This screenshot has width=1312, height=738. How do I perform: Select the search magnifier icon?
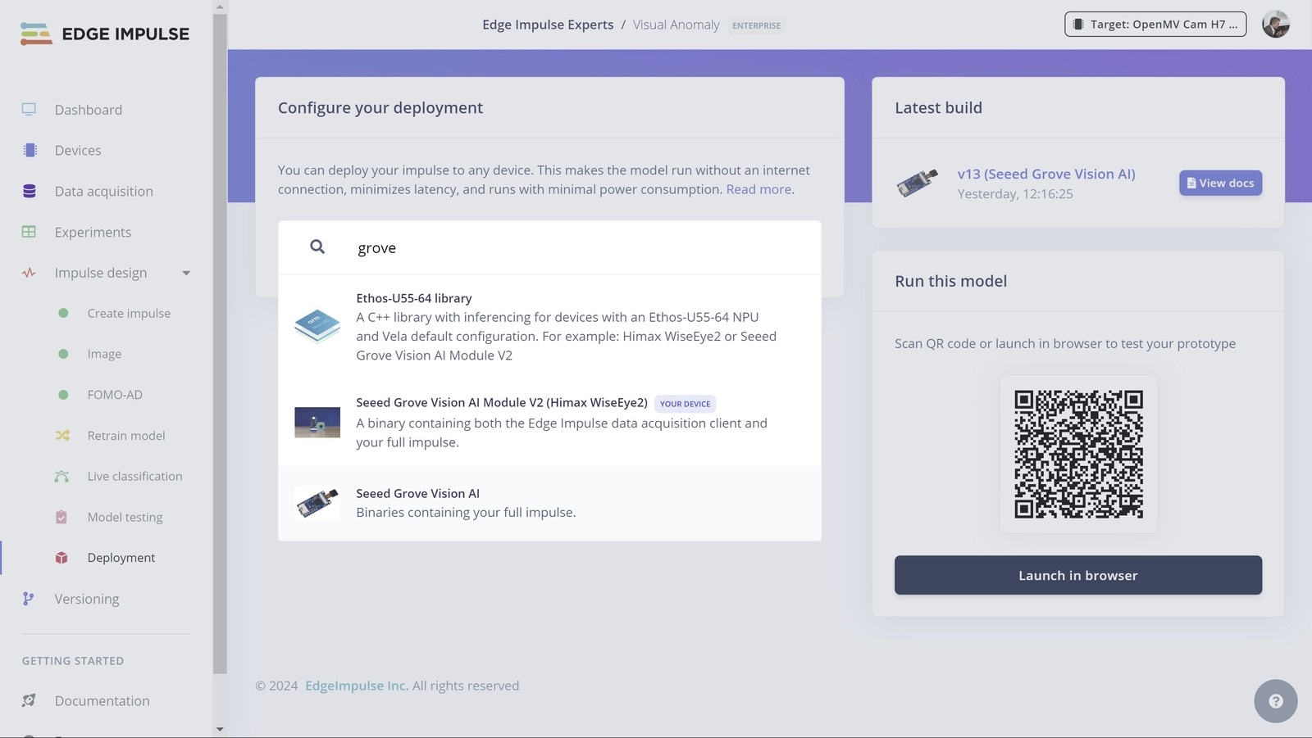(317, 247)
